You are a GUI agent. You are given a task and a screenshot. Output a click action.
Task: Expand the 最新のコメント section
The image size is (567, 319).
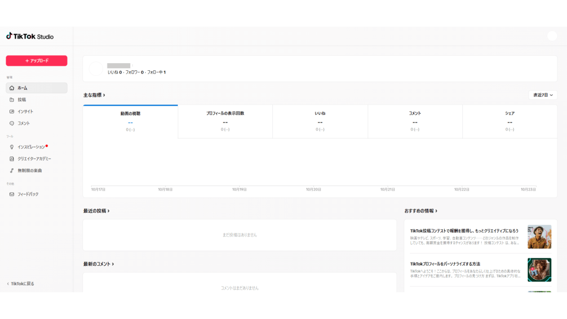(99, 264)
